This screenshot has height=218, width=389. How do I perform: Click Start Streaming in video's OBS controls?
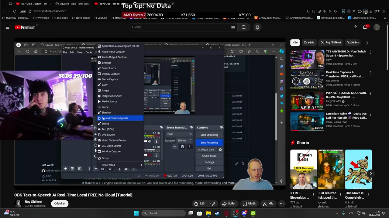click(x=209, y=135)
